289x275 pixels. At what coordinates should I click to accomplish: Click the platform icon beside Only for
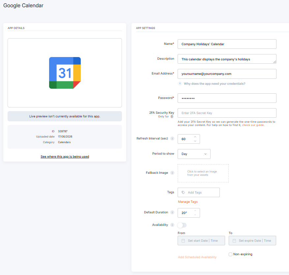click(172, 117)
